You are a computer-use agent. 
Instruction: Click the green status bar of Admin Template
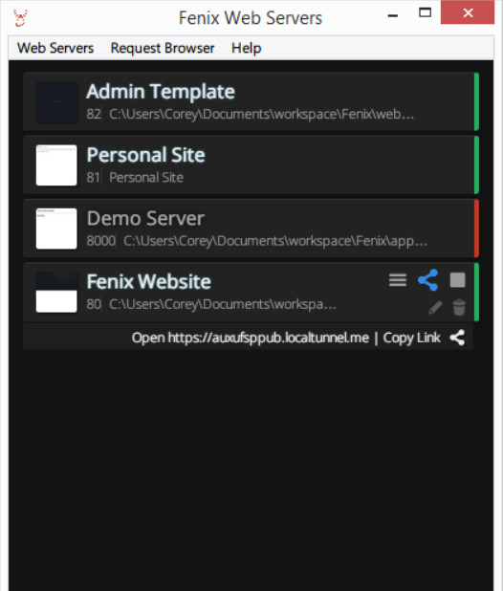click(476, 101)
